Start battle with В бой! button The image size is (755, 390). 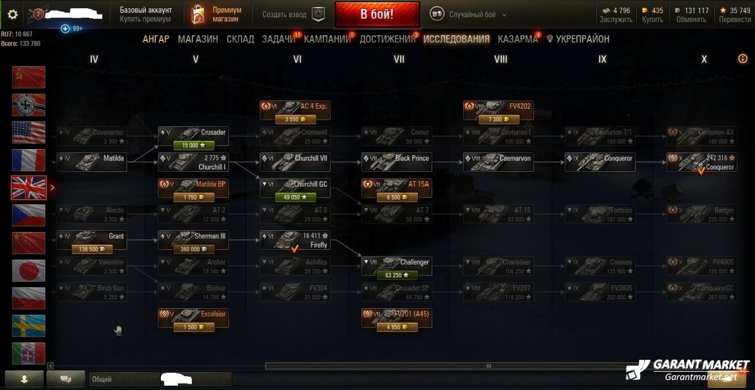(377, 14)
